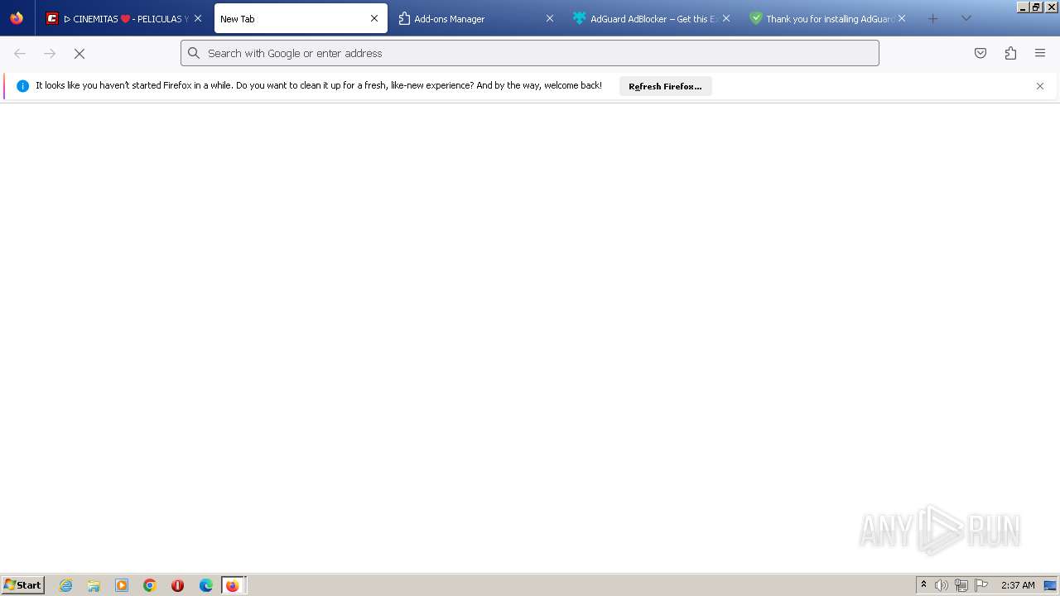Dismiss the Firefox refresh notification bar

tap(1040, 86)
